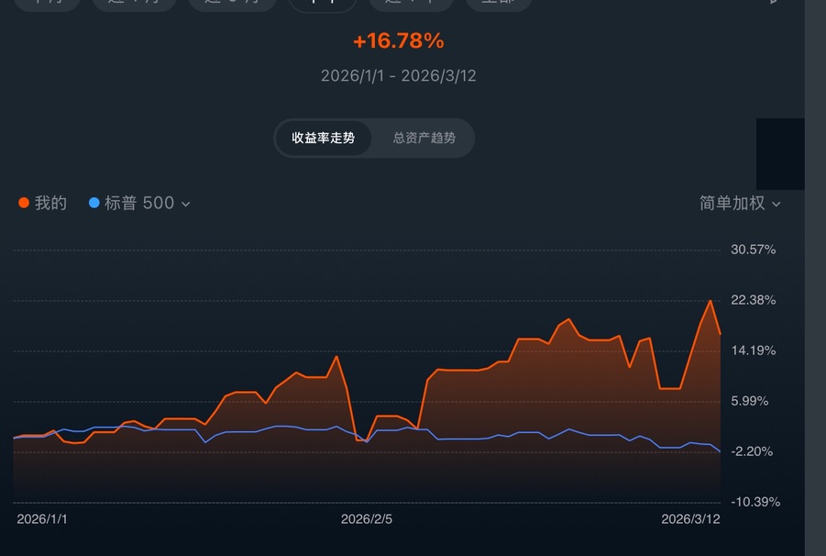Image resolution: width=826 pixels, height=556 pixels.
Task: Click the chevron beside 标普 500
Action: pos(186,204)
